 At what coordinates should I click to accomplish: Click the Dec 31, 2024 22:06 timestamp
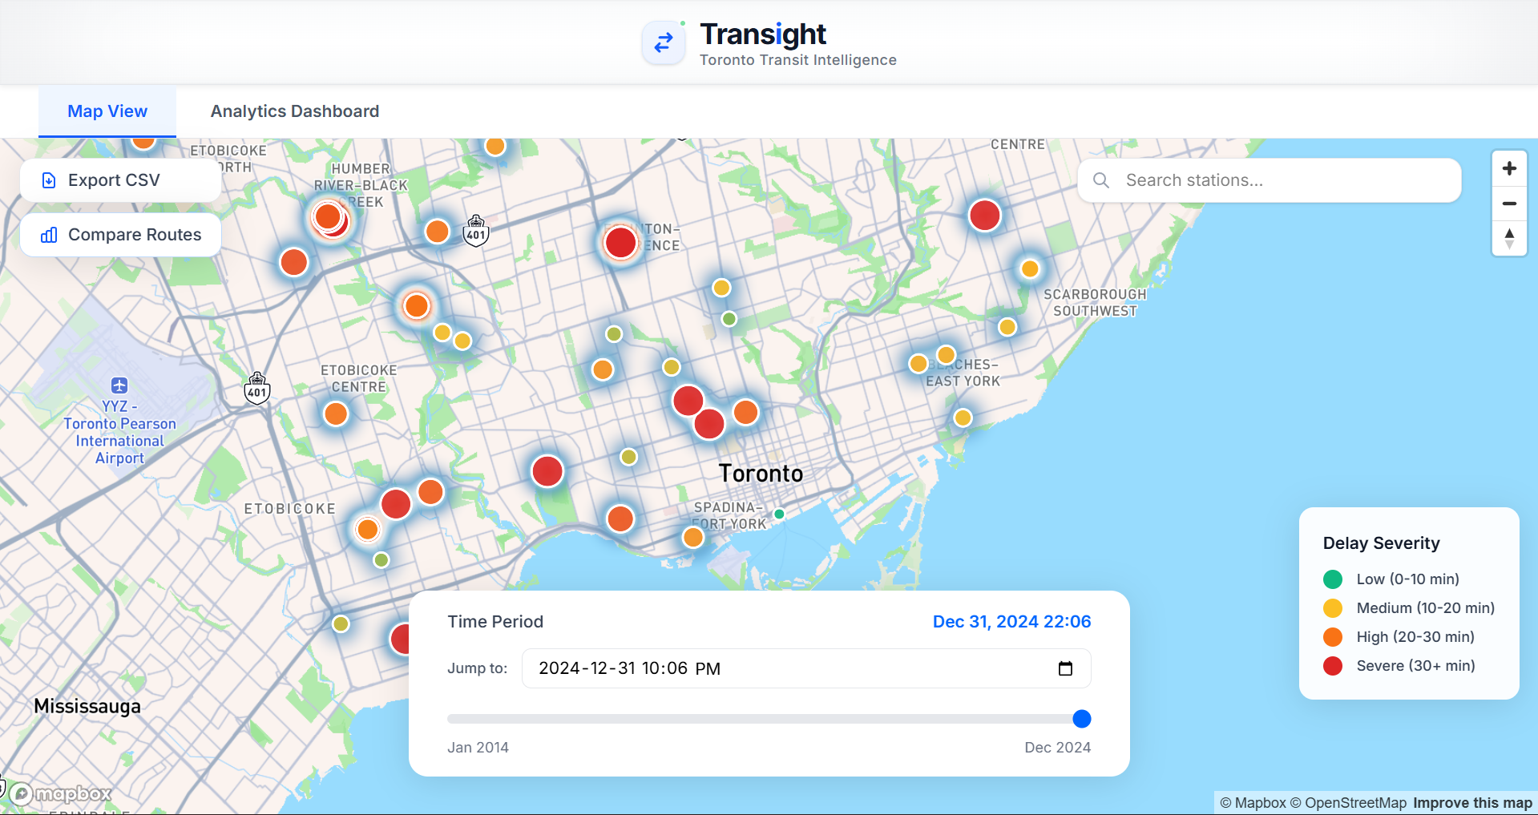[x=1011, y=622]
